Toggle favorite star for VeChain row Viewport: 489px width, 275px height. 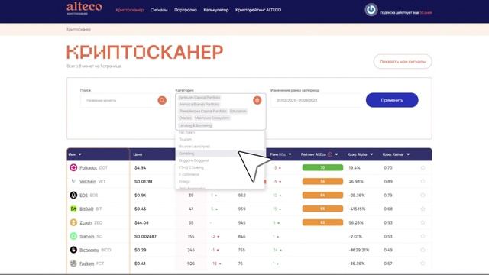click(x=423, y=182)
